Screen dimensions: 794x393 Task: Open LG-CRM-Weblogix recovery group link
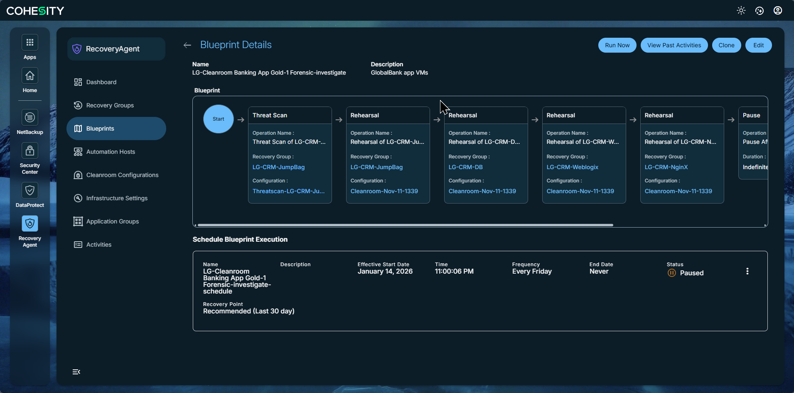click(572, 167)
